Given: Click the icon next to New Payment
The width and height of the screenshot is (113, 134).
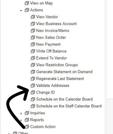Looking at the screenshot, I should coord(33,44).
